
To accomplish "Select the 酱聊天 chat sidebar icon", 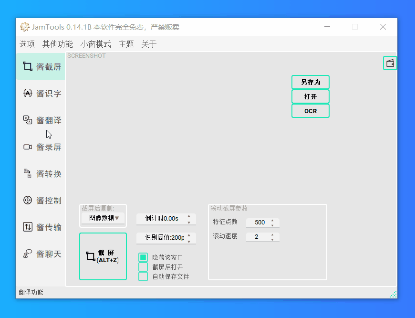I will point(28,254).
